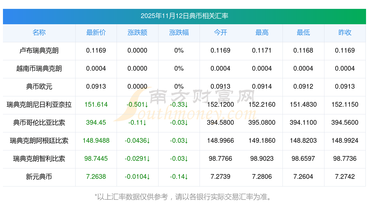Viewport: 369px width, 206px height.
Task: Click the 典币欧元 currency pair name
Action: tap(39, 87)
